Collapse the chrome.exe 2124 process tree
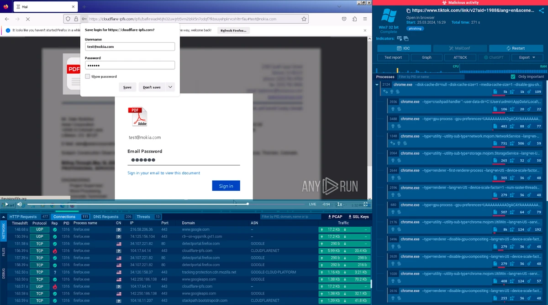Viewport: 548px width, 305px height. point(377,85)
